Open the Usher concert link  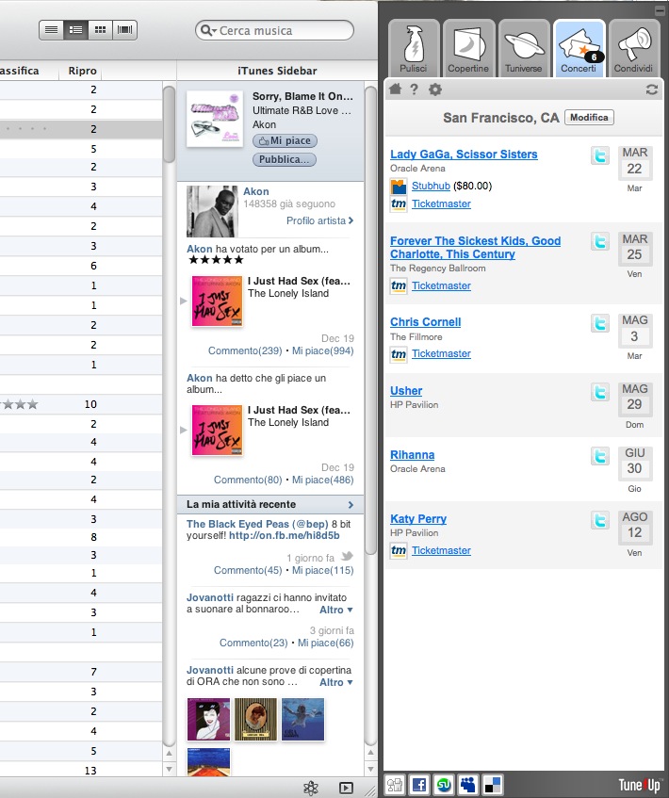[406, 391]
